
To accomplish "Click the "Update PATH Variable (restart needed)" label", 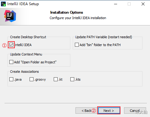I will click(104, 37).
